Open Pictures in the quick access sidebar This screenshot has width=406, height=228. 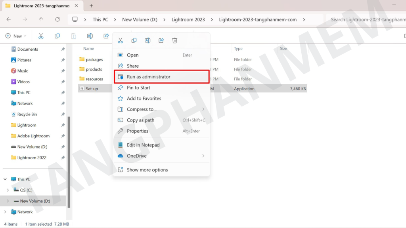point(24,60)
